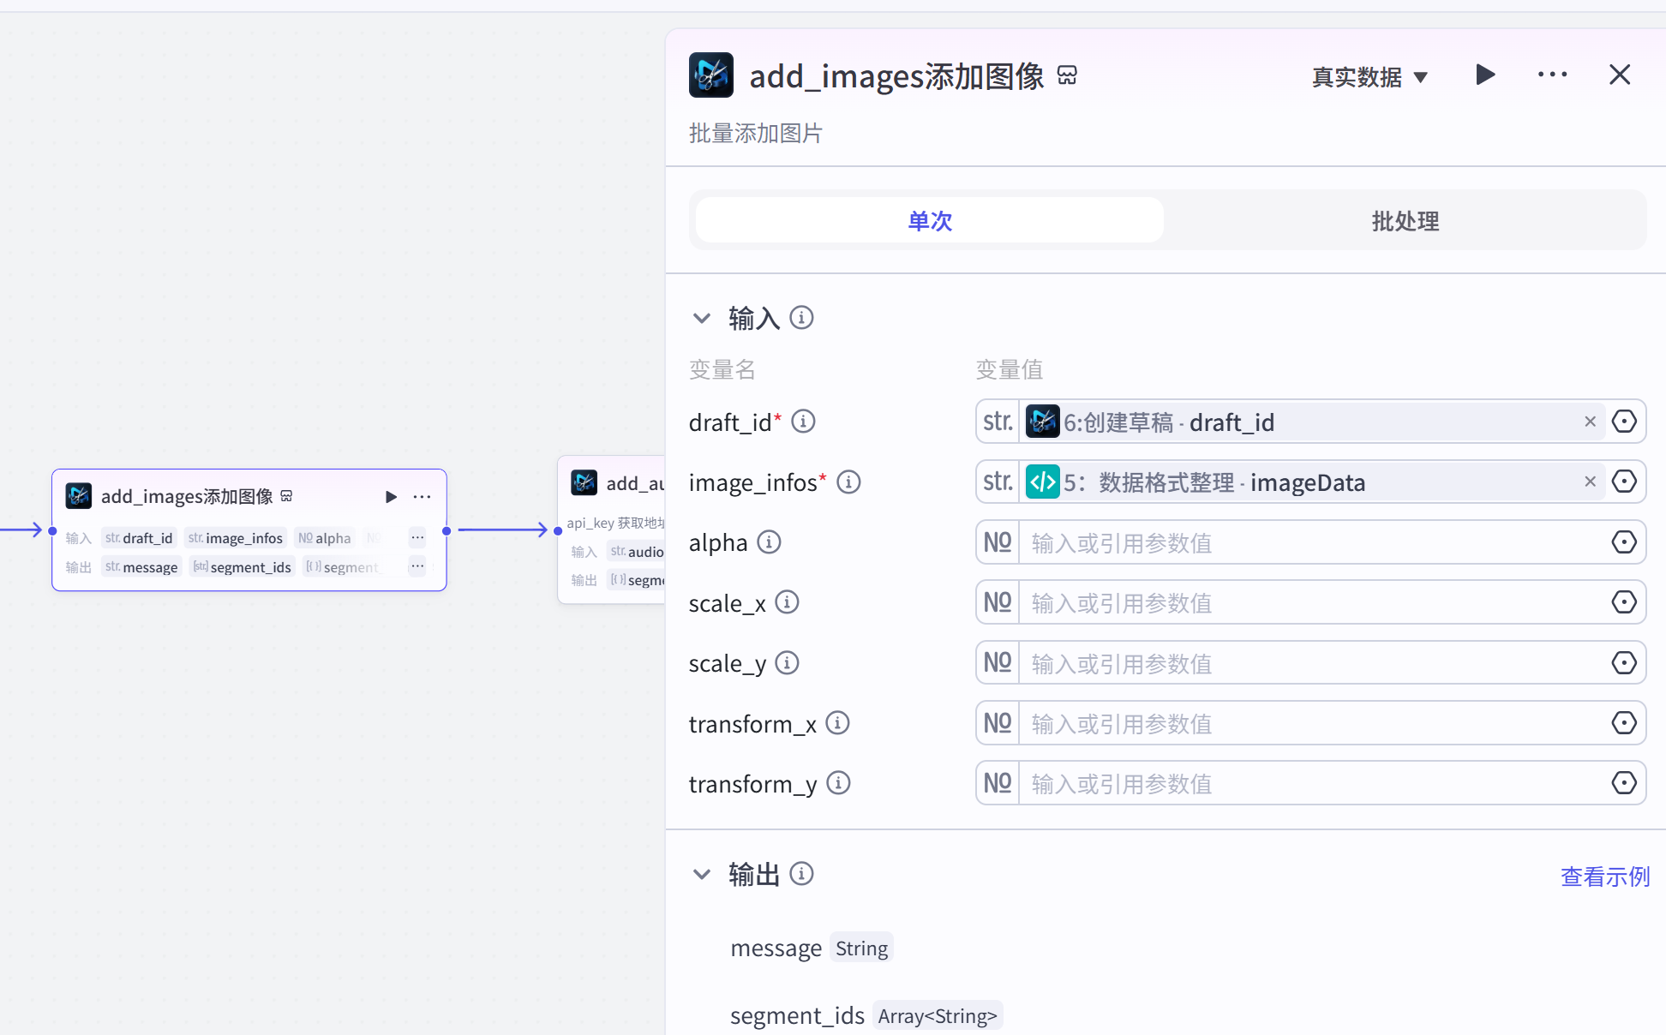Collapse the 输入 section
This screenshot has width=1666, height=1035.
[x=702, y=319]
